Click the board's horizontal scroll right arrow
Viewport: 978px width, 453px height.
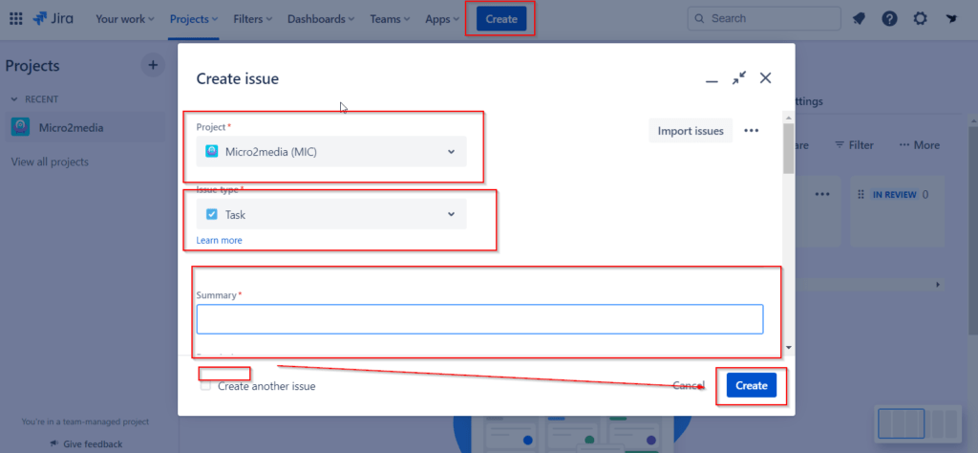coord(938,285)
